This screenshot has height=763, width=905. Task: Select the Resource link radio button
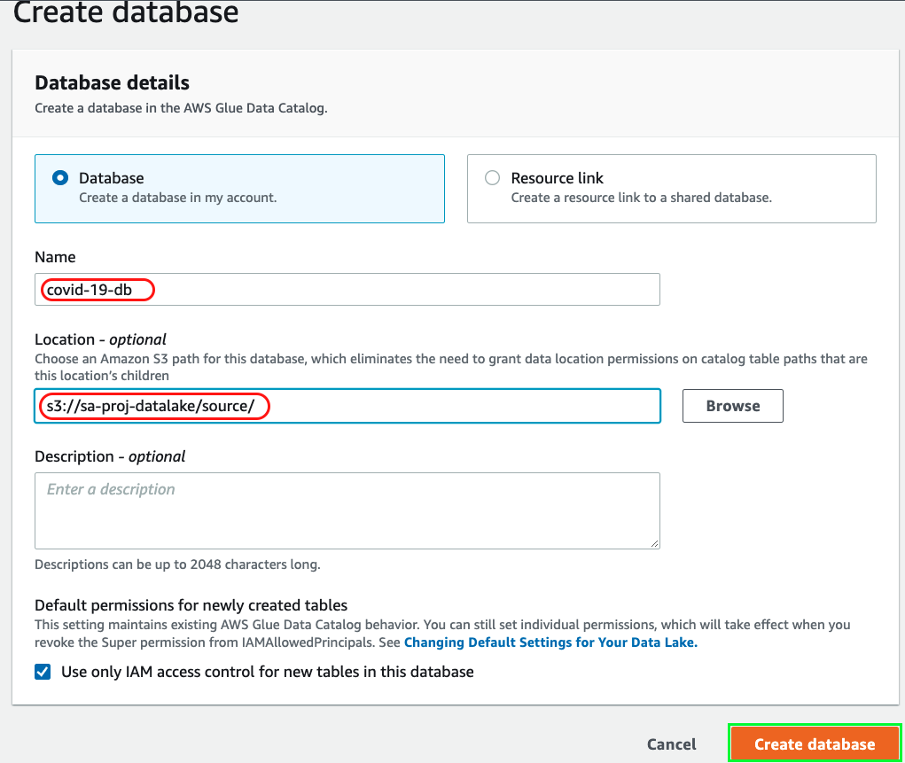pos(492,178)
